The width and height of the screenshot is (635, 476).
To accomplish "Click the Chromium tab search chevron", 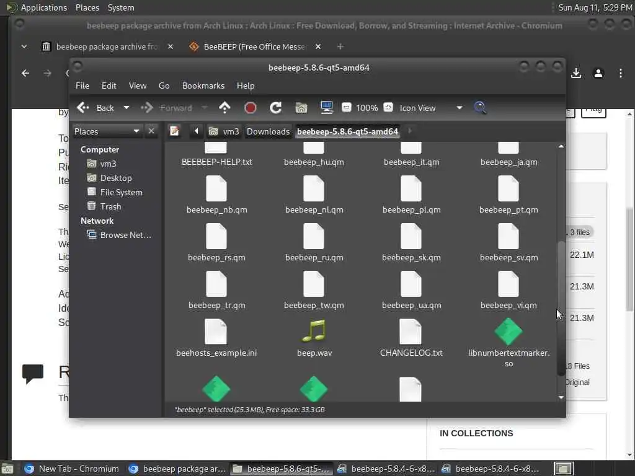I will 24,46.
